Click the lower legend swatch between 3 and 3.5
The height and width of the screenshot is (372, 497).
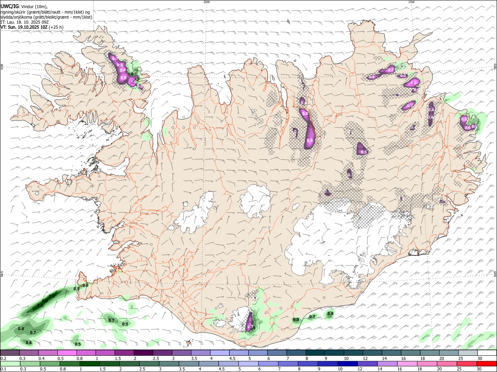169,363
